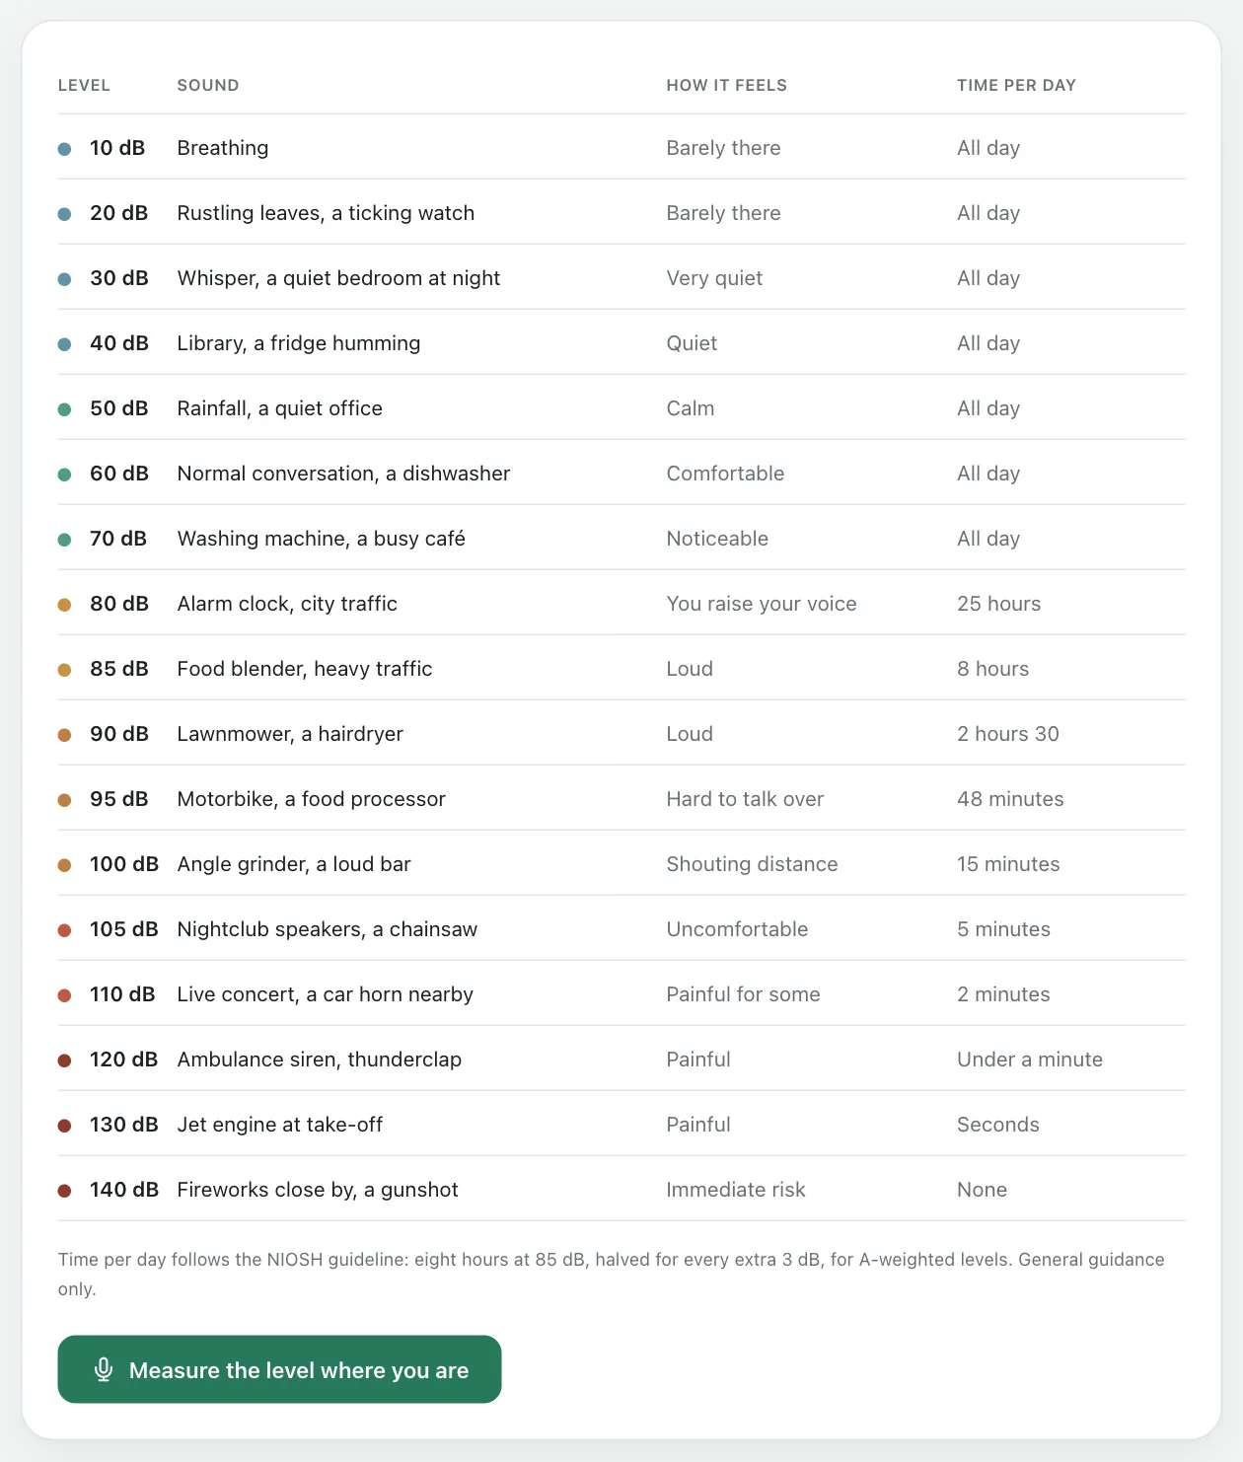Click the red dot beside 105 dB
The height and width of the screenshot is (1462, 1243).
click(x=65, y=930)
